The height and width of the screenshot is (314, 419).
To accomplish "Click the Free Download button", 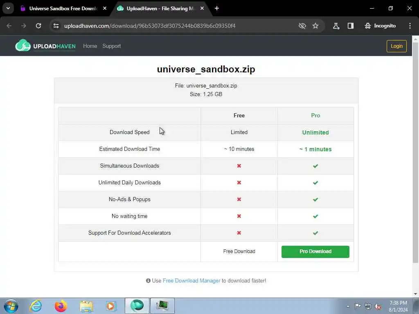I will click(x=239, y=251).
